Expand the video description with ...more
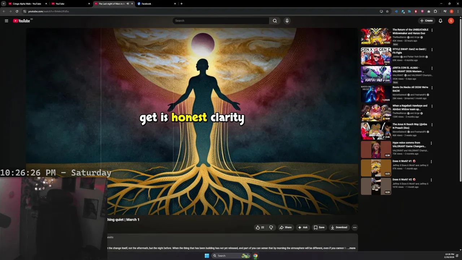The width and height of the screenshot is (462, 260). (352, 248)
